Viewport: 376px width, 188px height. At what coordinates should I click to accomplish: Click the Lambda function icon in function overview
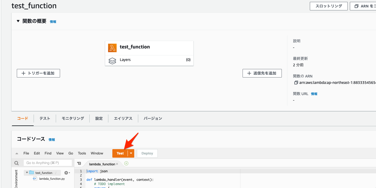click(112, 47)
